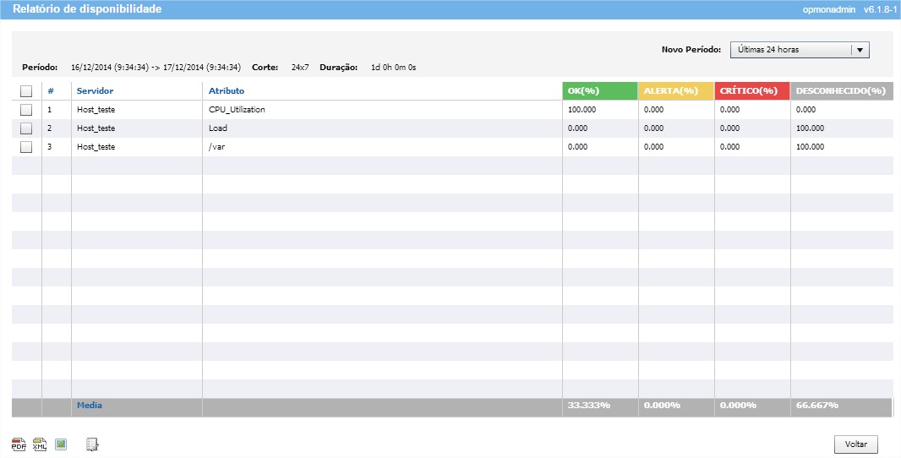This screenshot has height=458, width=901.
Task: Click the green OK(%) column header
Action: [600, 90]
